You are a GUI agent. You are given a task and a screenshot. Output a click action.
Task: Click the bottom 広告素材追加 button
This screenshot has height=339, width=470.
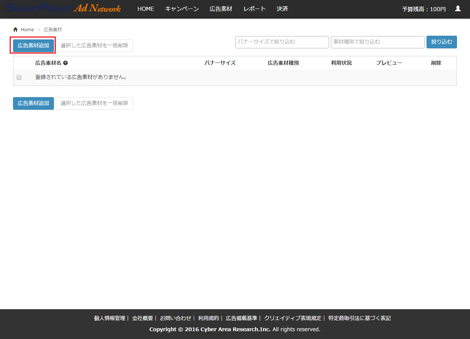[x=33, y=103]
